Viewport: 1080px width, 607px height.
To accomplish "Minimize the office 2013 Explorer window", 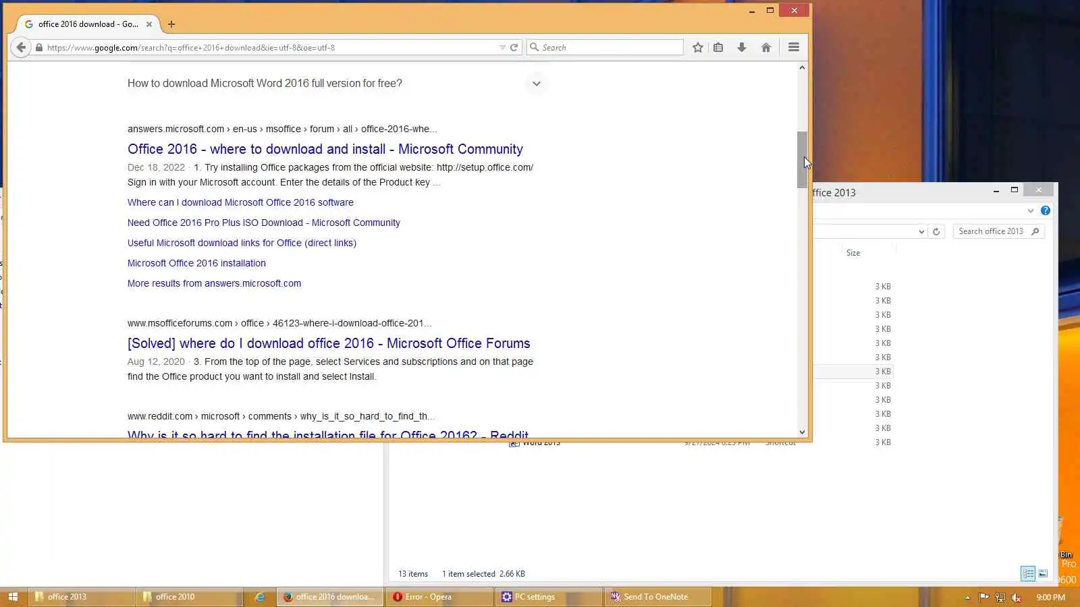I will [x=996, y=191].
